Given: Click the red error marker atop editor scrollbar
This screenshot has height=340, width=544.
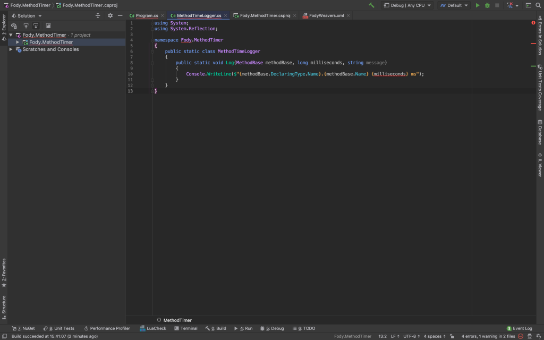Looking at the screenshot, I should click(x=533, y=23).
